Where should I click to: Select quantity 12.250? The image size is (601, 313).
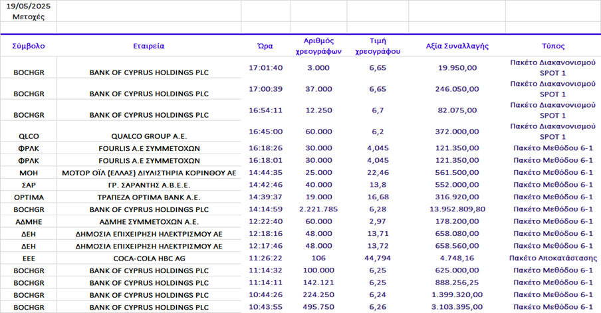click(x=318, y=110)
